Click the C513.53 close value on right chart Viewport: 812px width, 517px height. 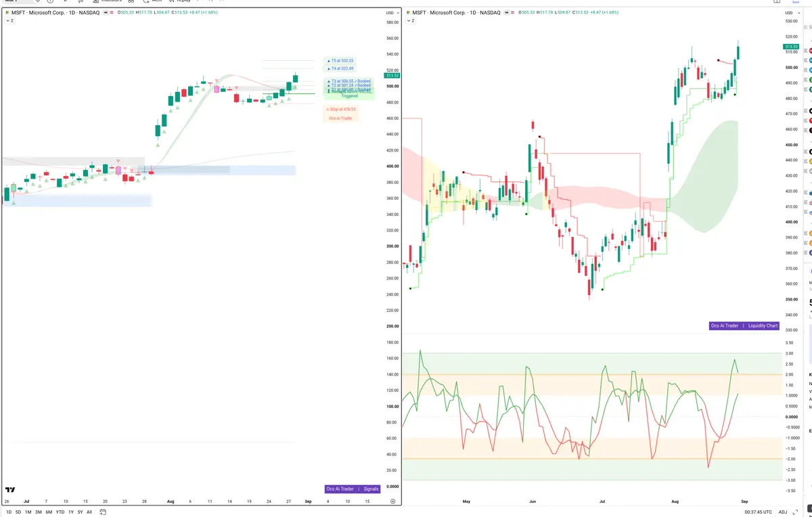tap(581, 13)
